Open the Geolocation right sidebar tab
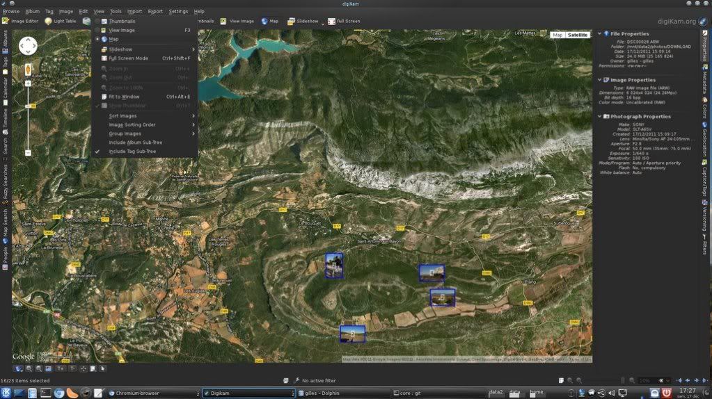 (705, 140)
